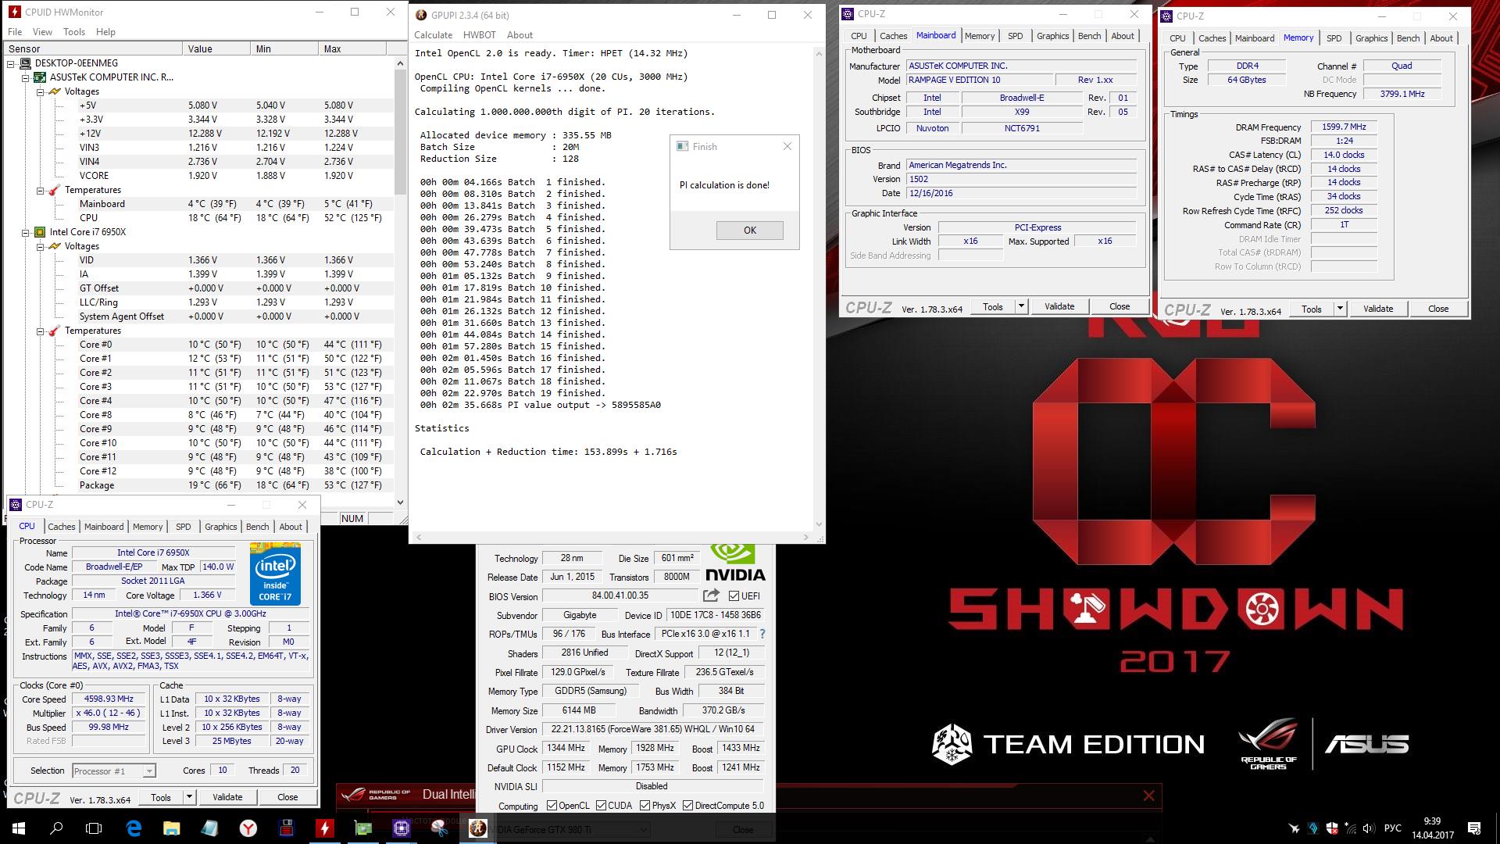Toggle the UEFI checkbox in GPU-Z
This screenshot has height=844, width=1500.
(x=734, y=595)
